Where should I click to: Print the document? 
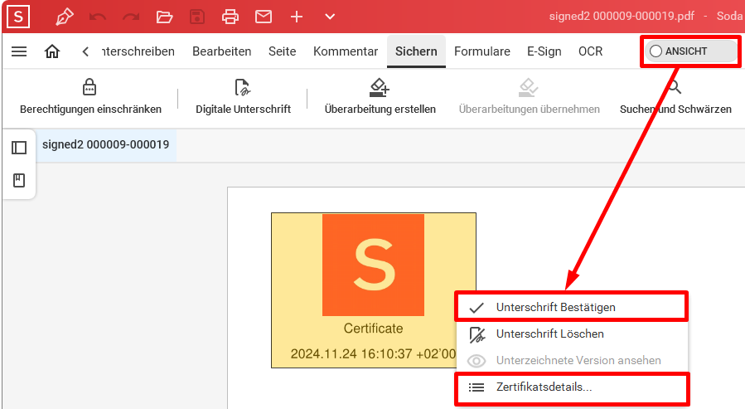pyautogui.click(x=230, y=17)
